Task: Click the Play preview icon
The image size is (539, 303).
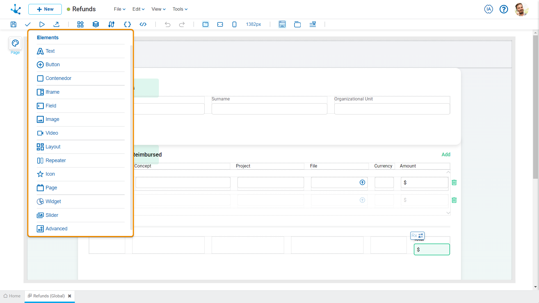Action: tap(42, 24)
